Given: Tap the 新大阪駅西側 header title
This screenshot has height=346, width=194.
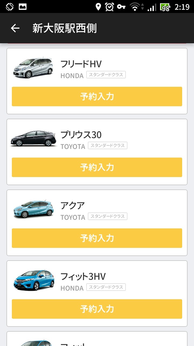Looking at the screenshot, I should coord(64,28).
